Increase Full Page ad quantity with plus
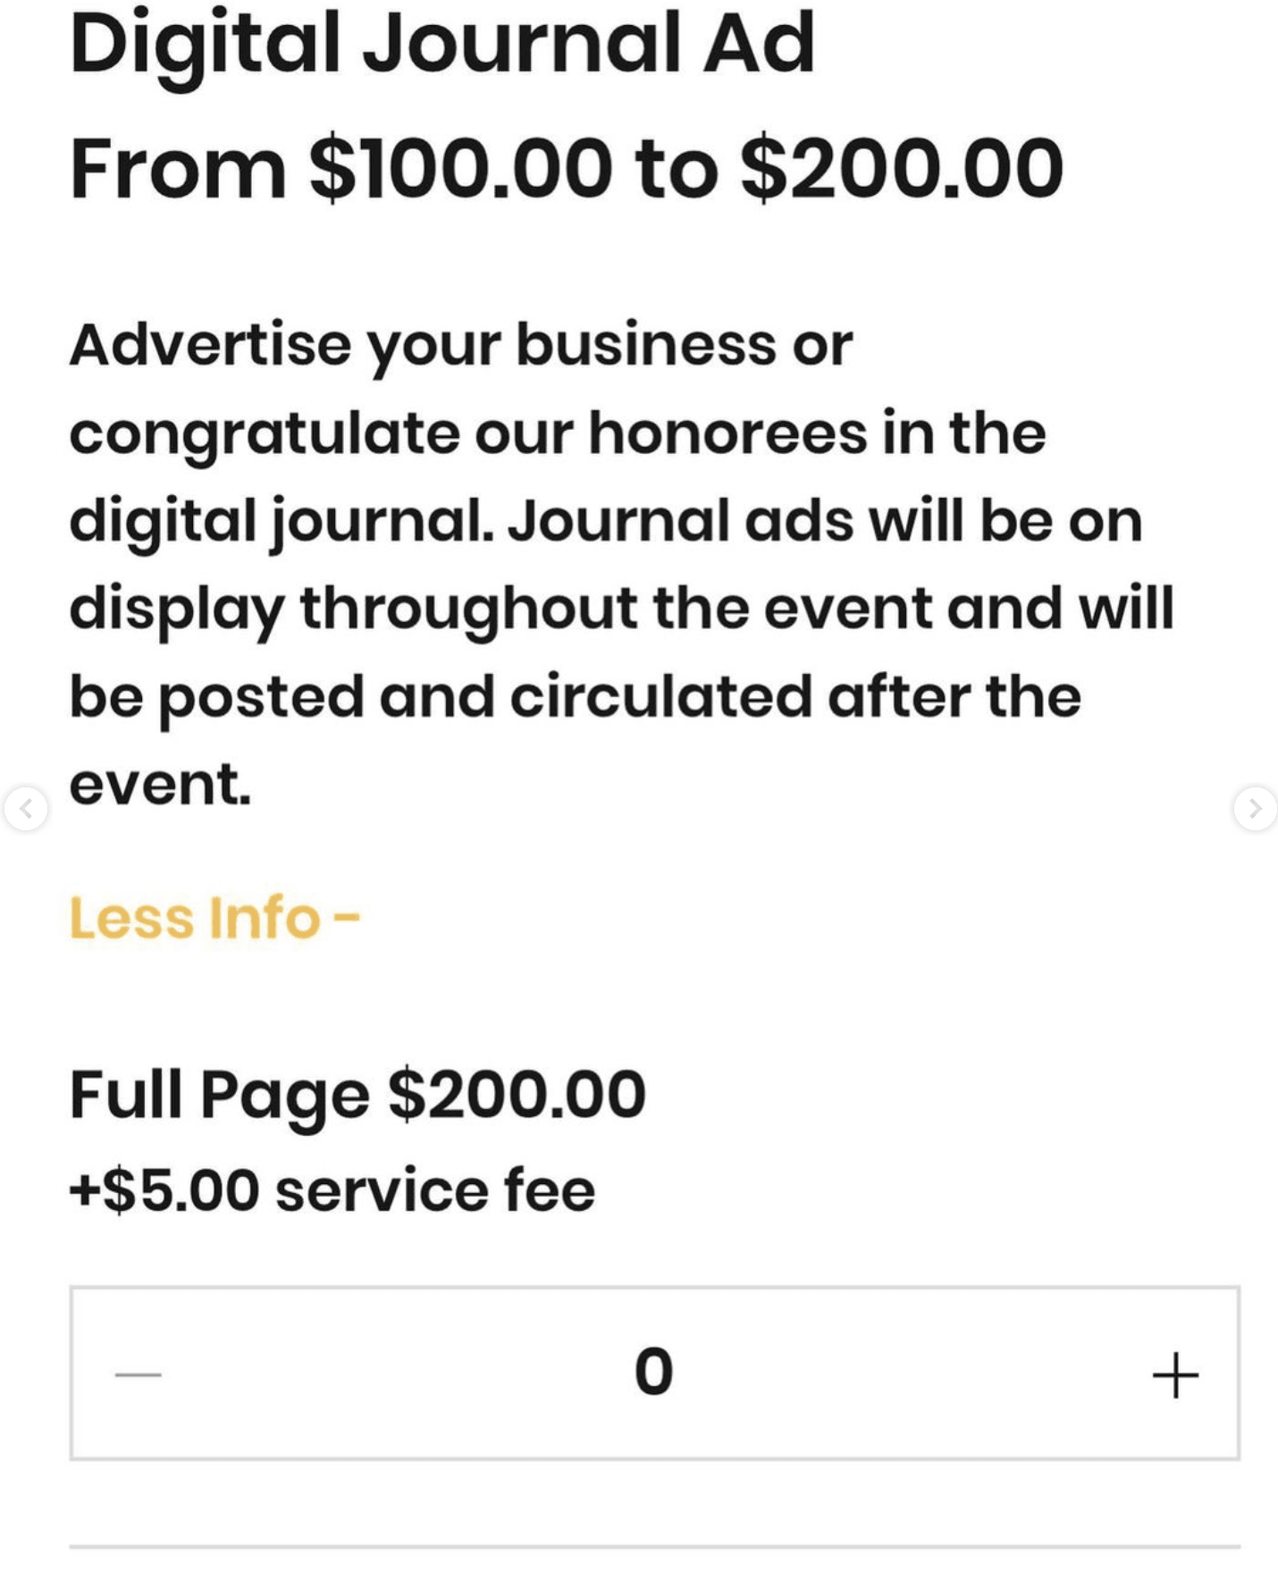This screenshot has height=1589, width=1278. (1175, 1374)
